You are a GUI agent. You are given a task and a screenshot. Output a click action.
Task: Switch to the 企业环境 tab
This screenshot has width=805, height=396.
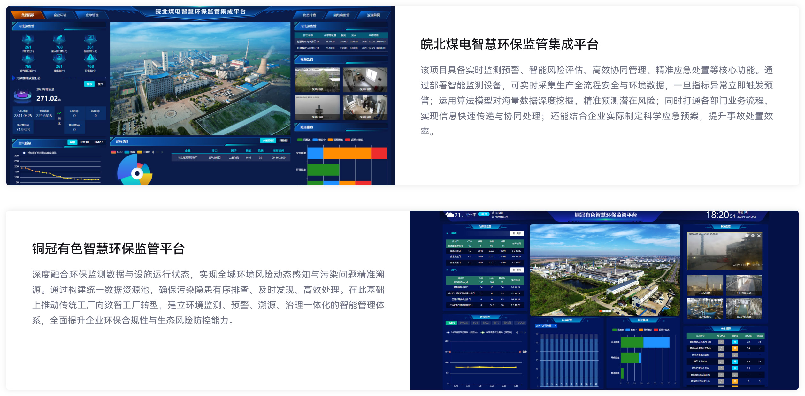pyautogui.click(x=60, y=15)
